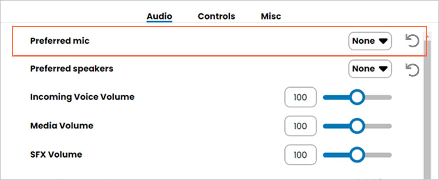Click the scroll-up arrow atop the scrollbar
Image resolution: width=439 pixels, height=180 pixels.
click(x=425, y=36)
